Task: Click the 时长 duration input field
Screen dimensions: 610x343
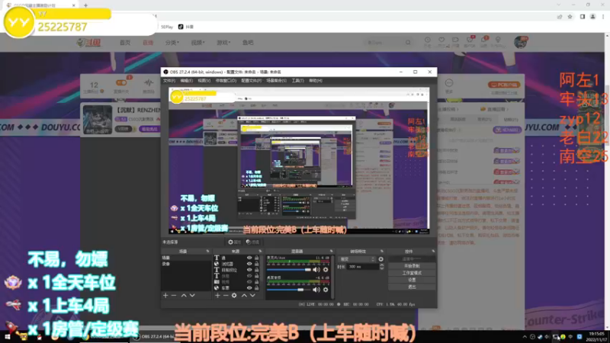Action: (364, 267)
